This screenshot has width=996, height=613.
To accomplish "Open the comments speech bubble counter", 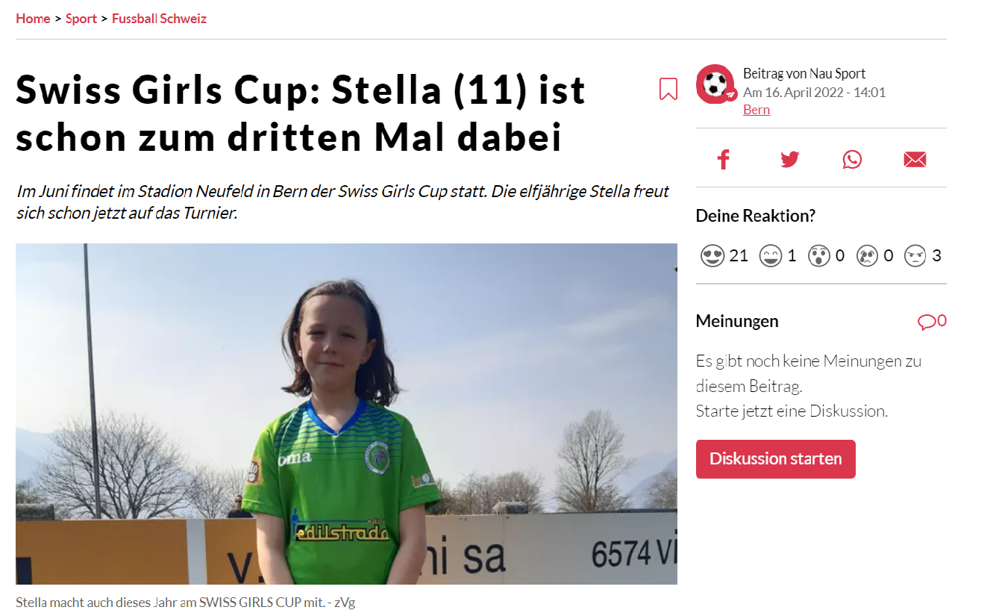I will coord(932,322).
